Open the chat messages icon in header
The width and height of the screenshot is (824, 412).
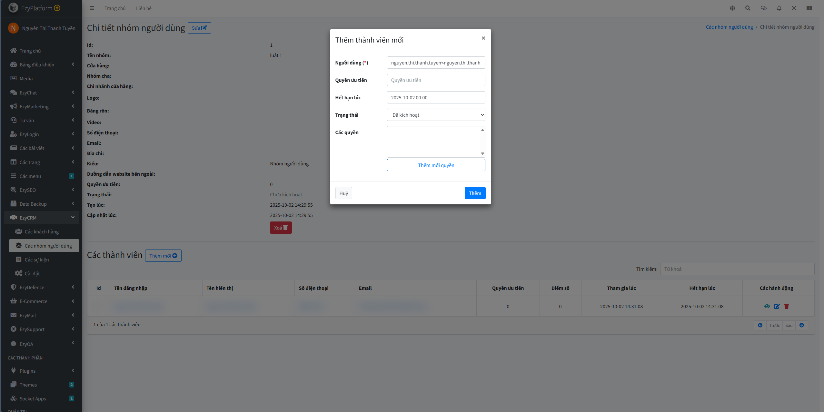point(763,8)
